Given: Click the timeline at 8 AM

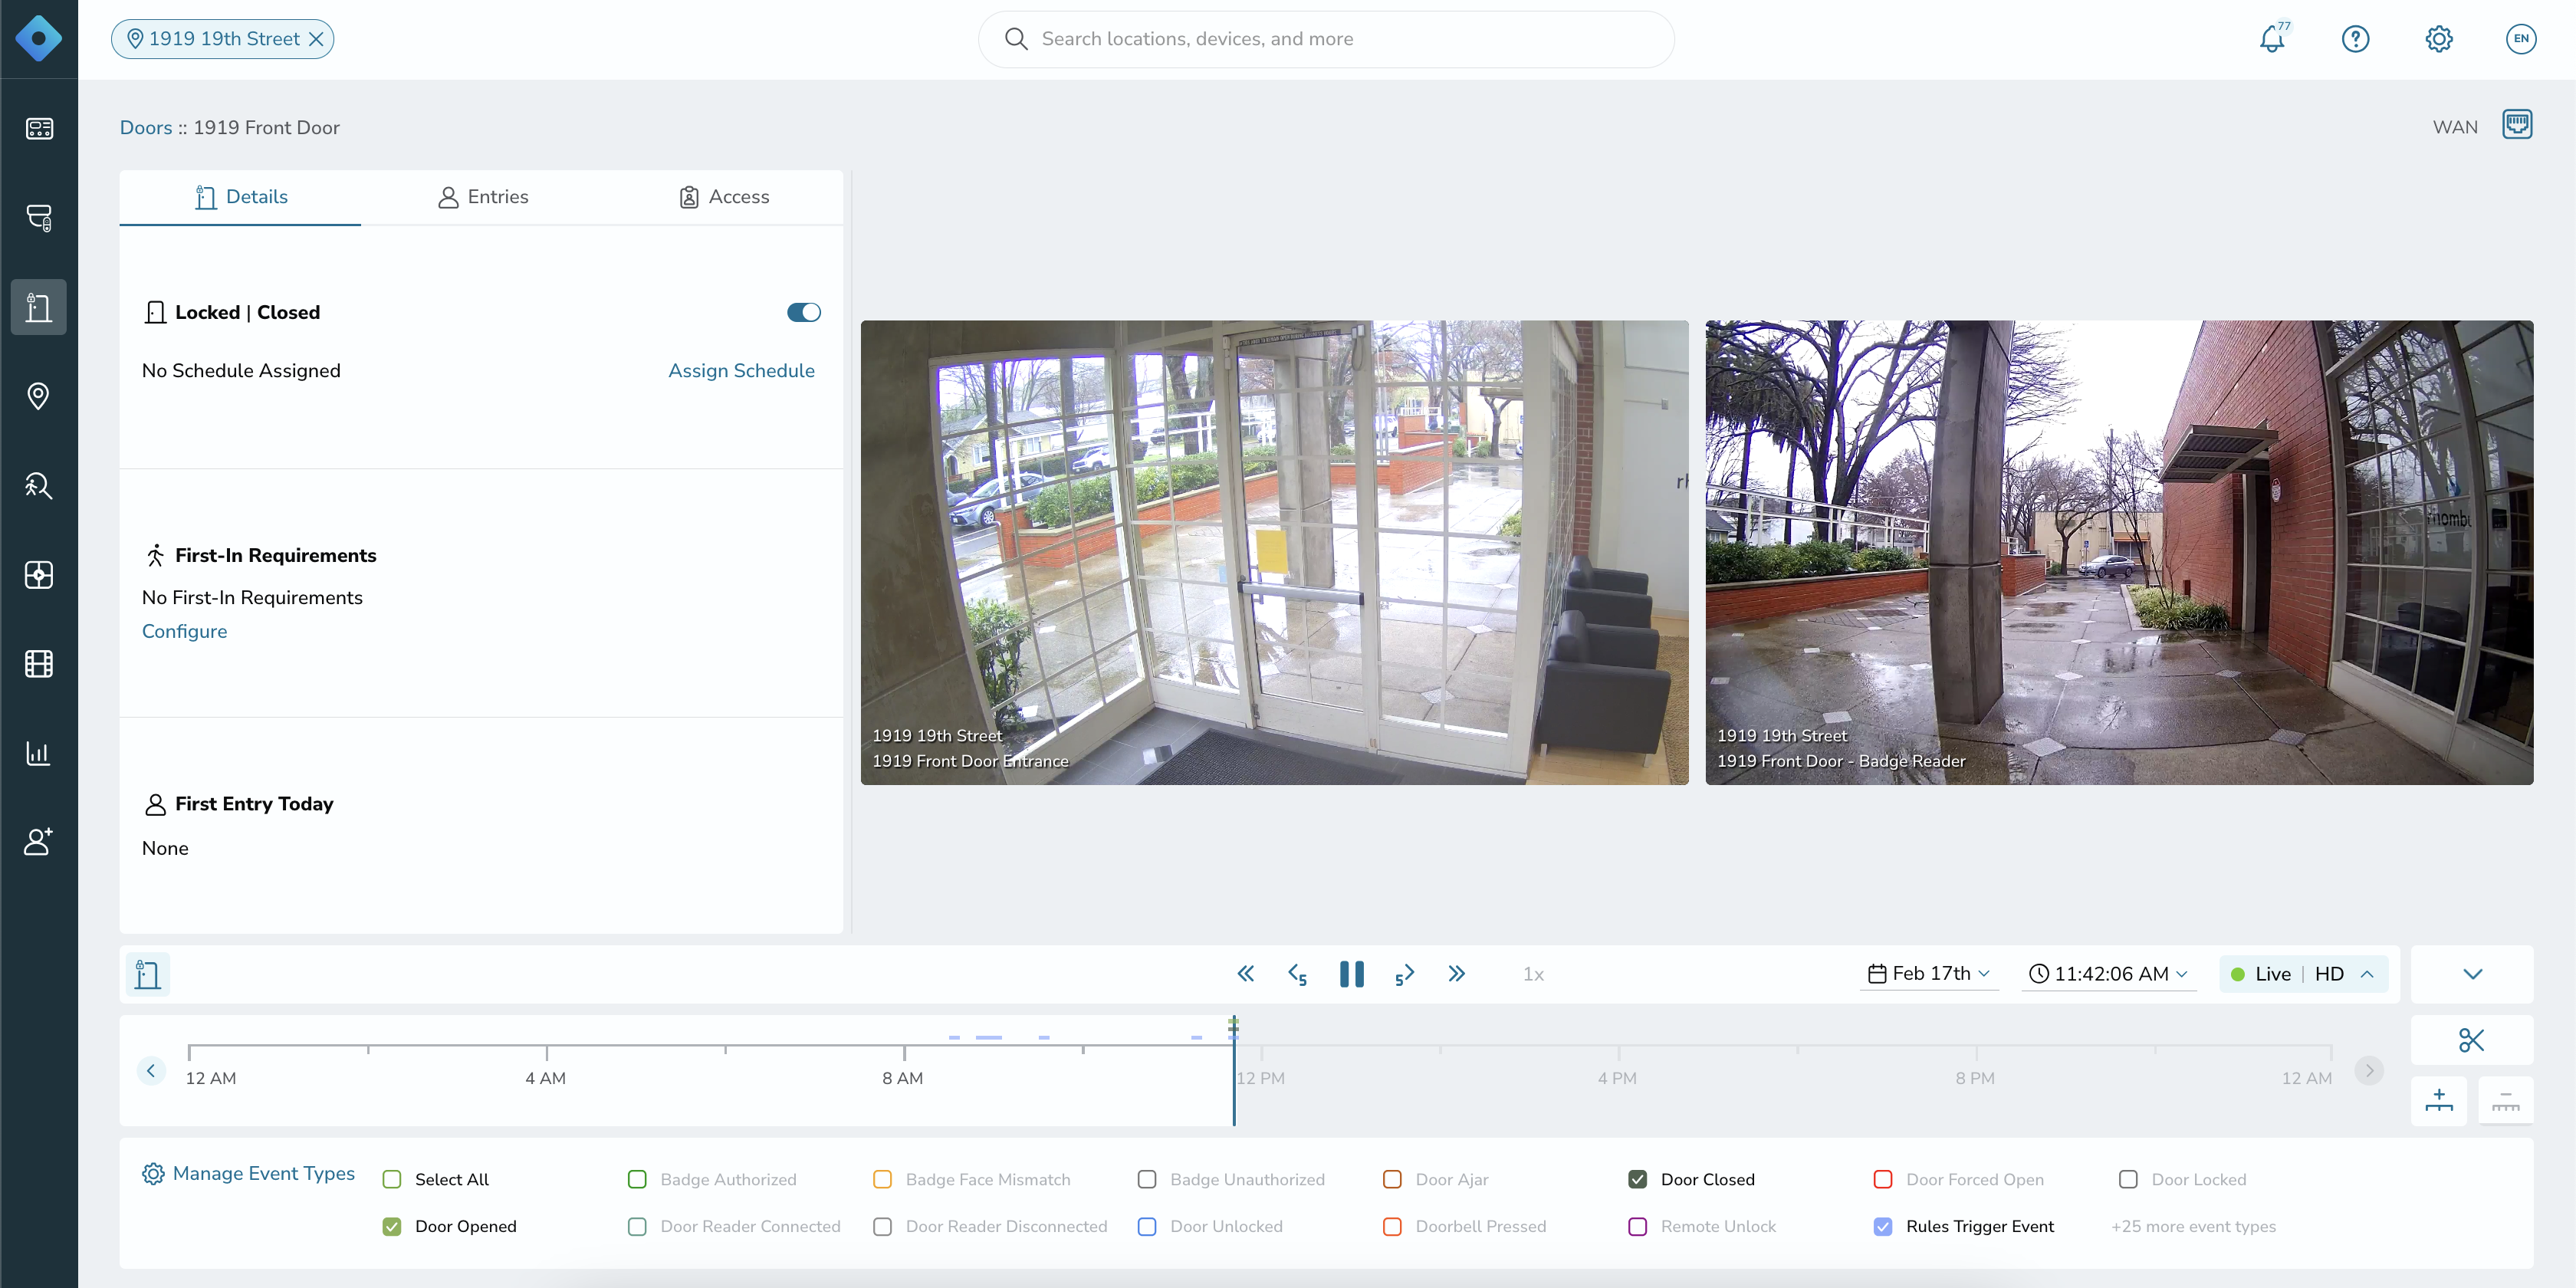Looking at the screenshot, I should click(904, 1052).
